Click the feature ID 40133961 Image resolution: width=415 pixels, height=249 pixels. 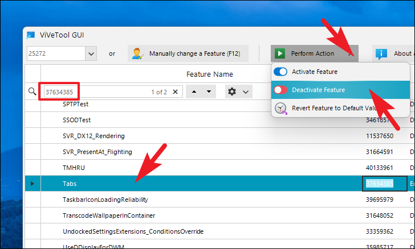[x=380, y=168]
